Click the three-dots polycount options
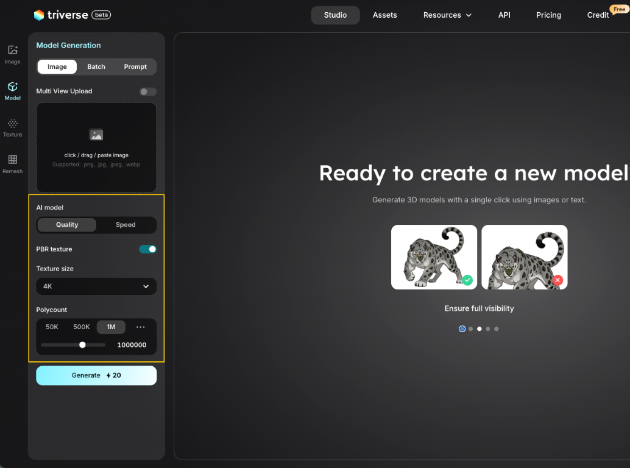This screenshot has width=630, height=468. [141, 327]
